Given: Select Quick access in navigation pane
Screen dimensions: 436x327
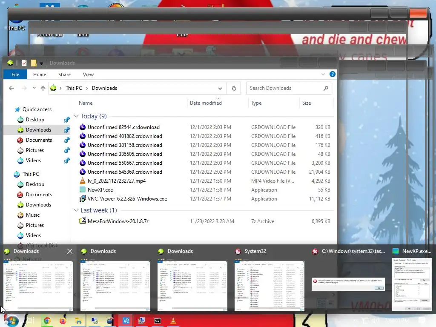Looking at the screenshot, I should [37, 109].
